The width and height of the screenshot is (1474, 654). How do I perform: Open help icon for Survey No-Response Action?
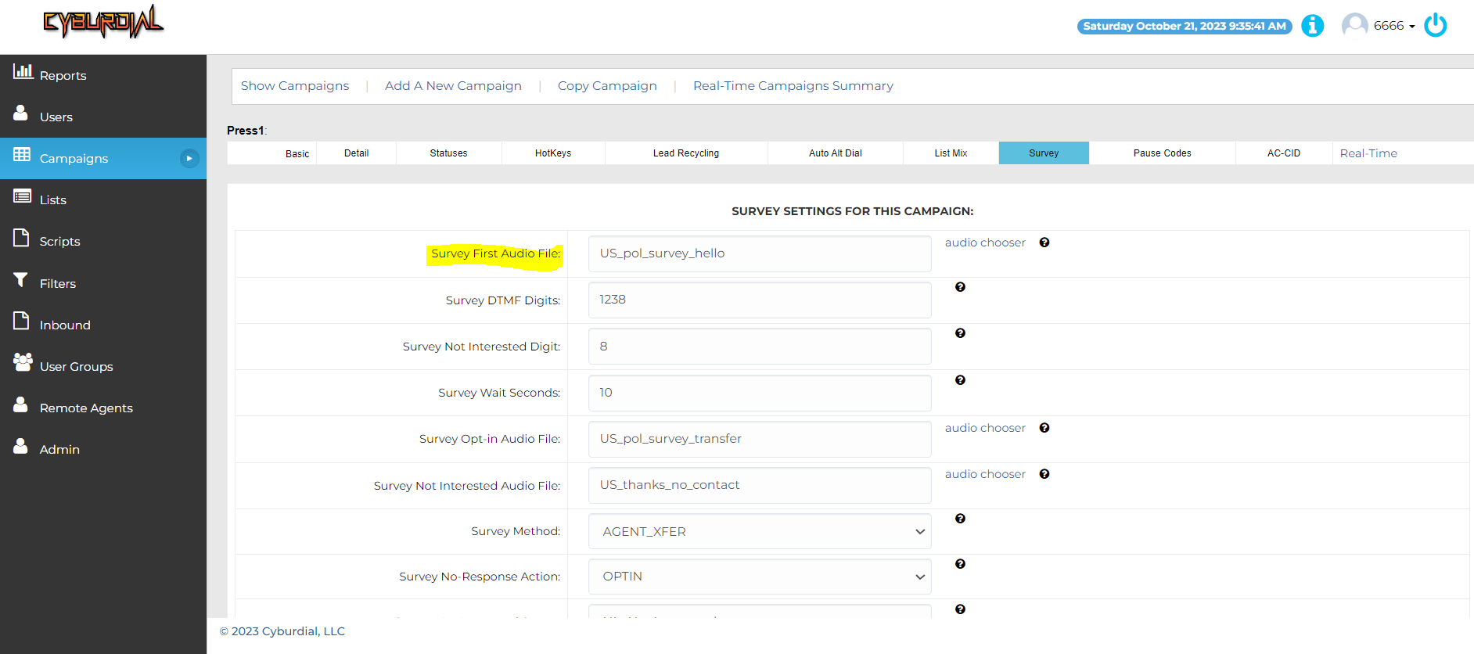coord(960,564)
